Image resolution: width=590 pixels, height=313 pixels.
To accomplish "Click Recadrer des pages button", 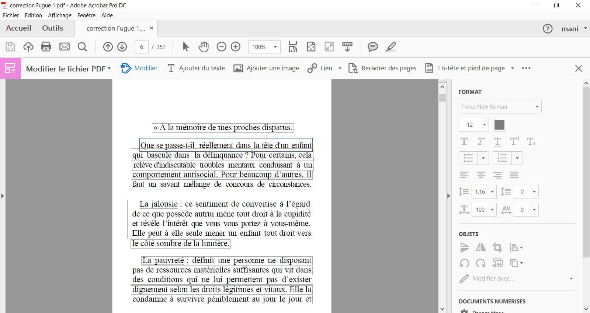I will 382,68.
